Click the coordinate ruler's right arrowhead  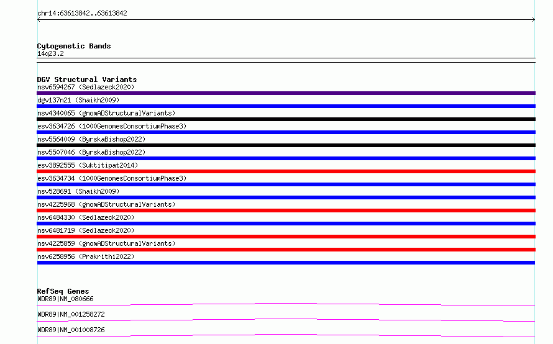click(534, 20)
